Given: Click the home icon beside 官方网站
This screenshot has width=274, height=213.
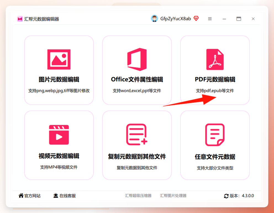Looking at the screenshot, I should [21, 196].
